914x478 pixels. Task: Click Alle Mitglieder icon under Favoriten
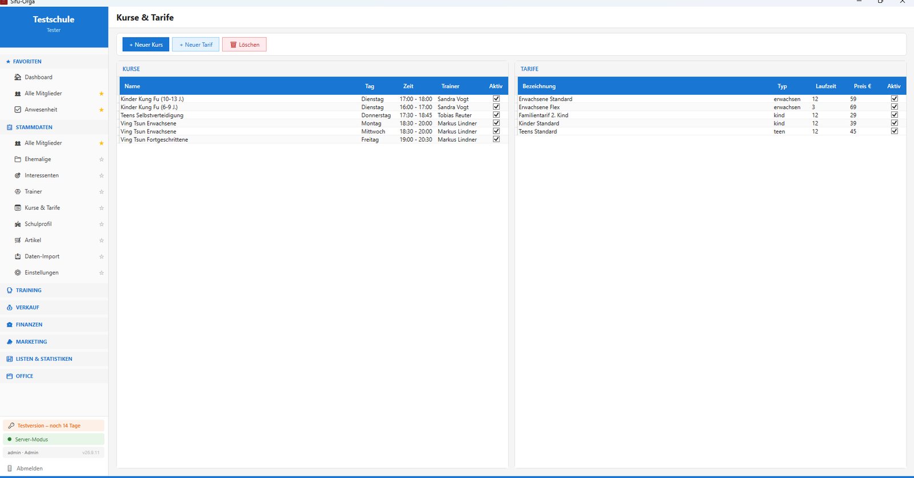18,94
